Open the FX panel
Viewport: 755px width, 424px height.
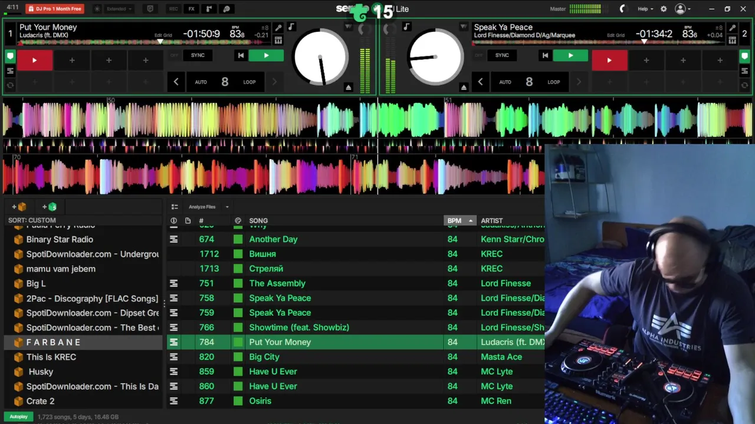tap(191, 9)
